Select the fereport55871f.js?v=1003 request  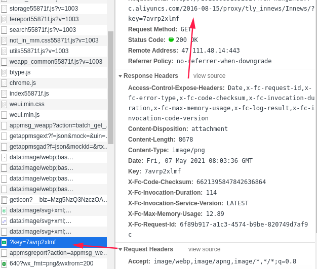(x=54, y=19)
